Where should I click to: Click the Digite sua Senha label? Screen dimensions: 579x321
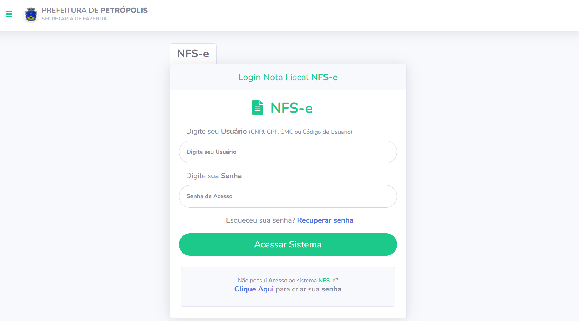(214, 176)
